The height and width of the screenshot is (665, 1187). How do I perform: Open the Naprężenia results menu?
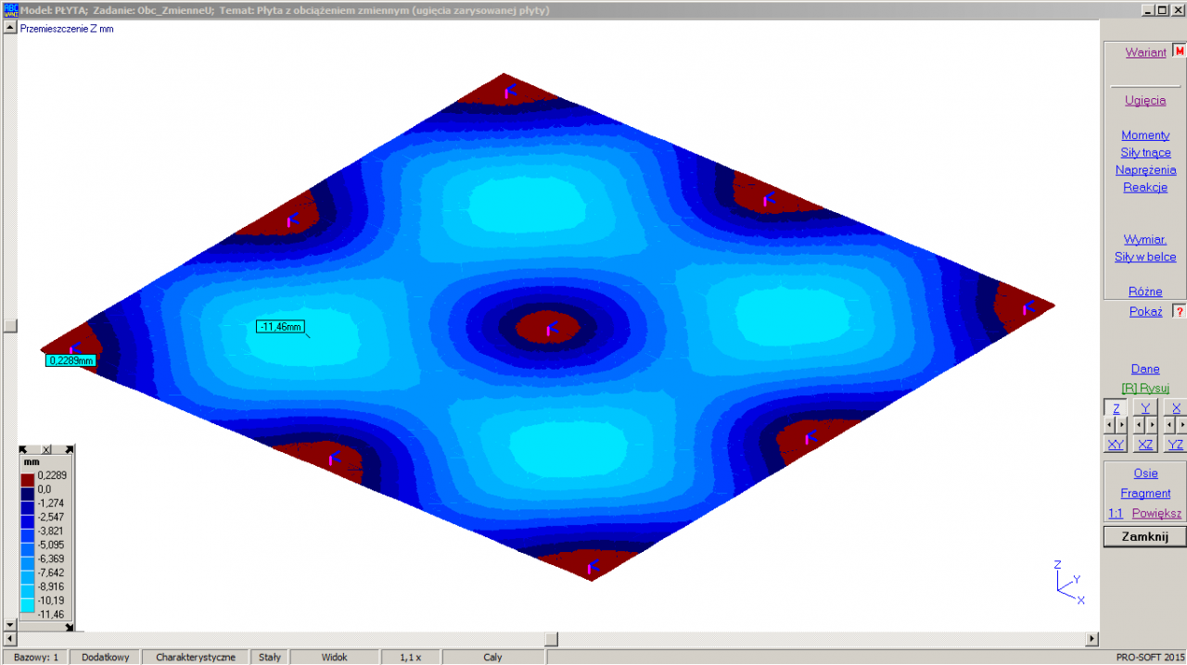[x=1145, y=170]
